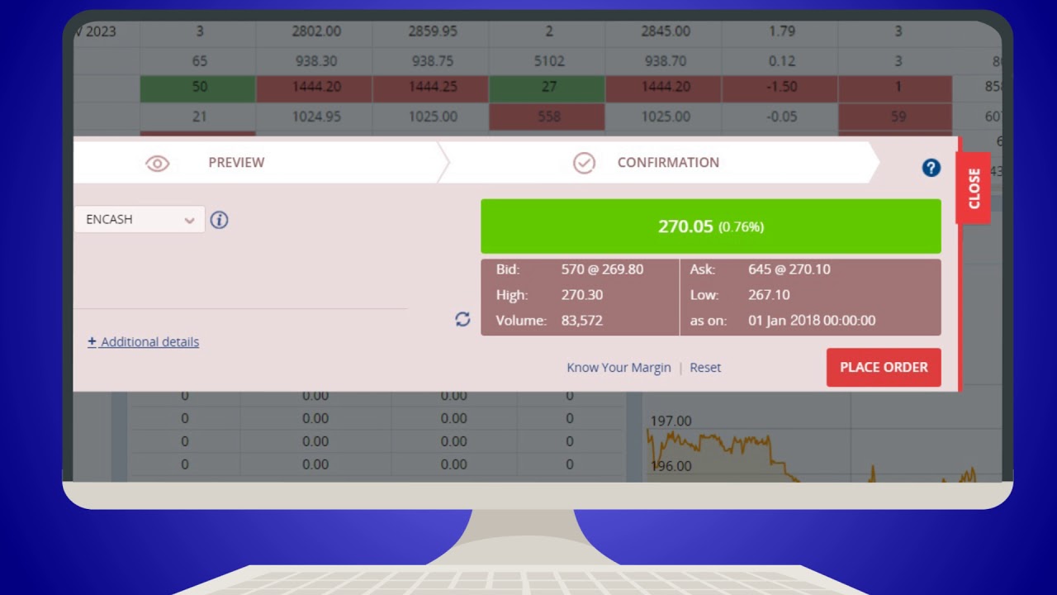The image size is (1057, 595).
Task: Click the green 270.05 price banner
Action: point(711,226)
